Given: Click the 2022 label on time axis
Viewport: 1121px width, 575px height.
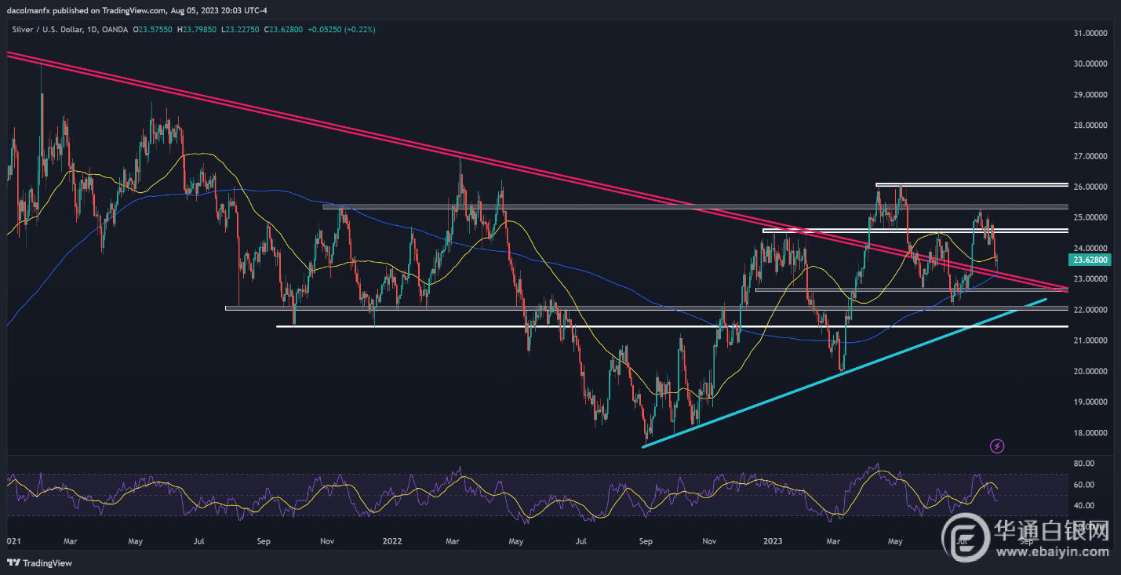Looking at the screenshot, I should point(392,541).
